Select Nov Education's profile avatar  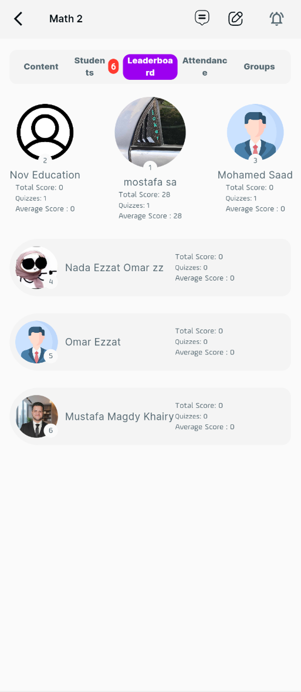click(45, 132)
